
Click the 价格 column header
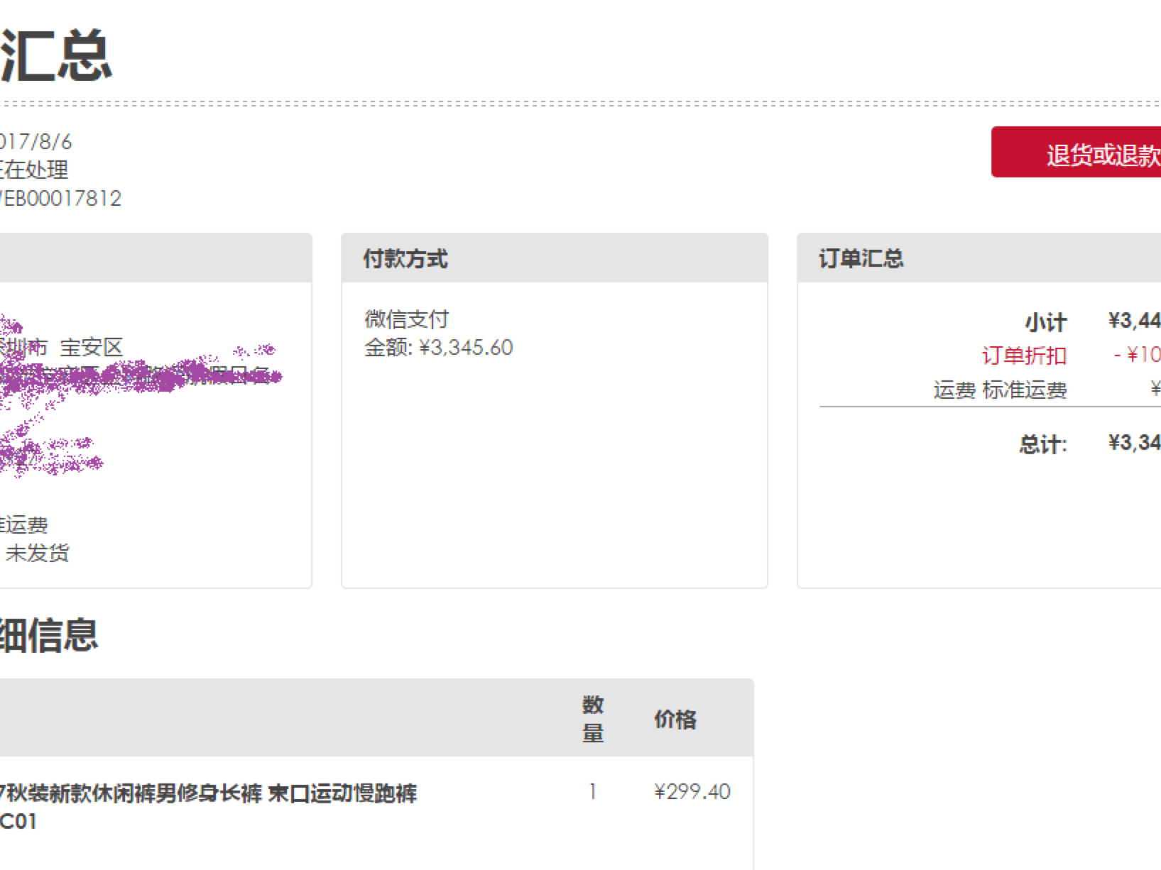675,720
